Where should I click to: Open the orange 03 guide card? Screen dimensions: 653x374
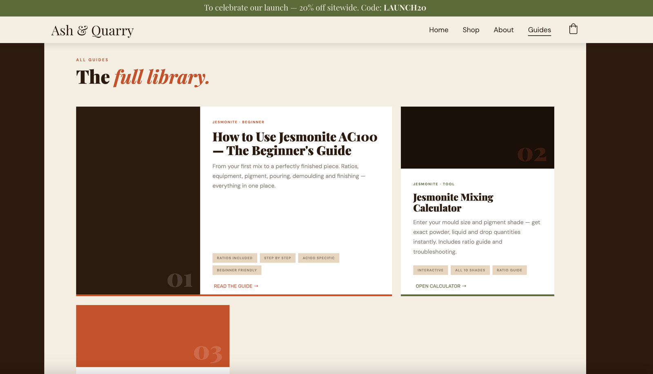pyautogui.click(x=153, y=336)
